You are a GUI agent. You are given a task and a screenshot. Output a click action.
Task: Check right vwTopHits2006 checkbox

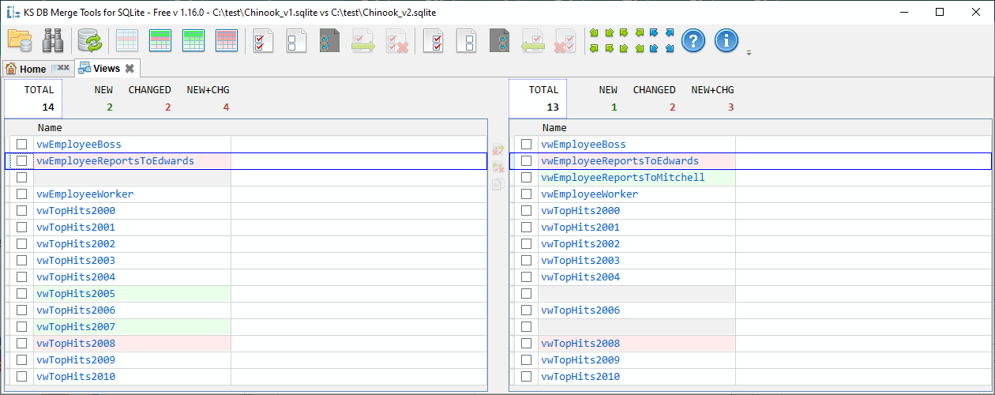coord(526,310)
